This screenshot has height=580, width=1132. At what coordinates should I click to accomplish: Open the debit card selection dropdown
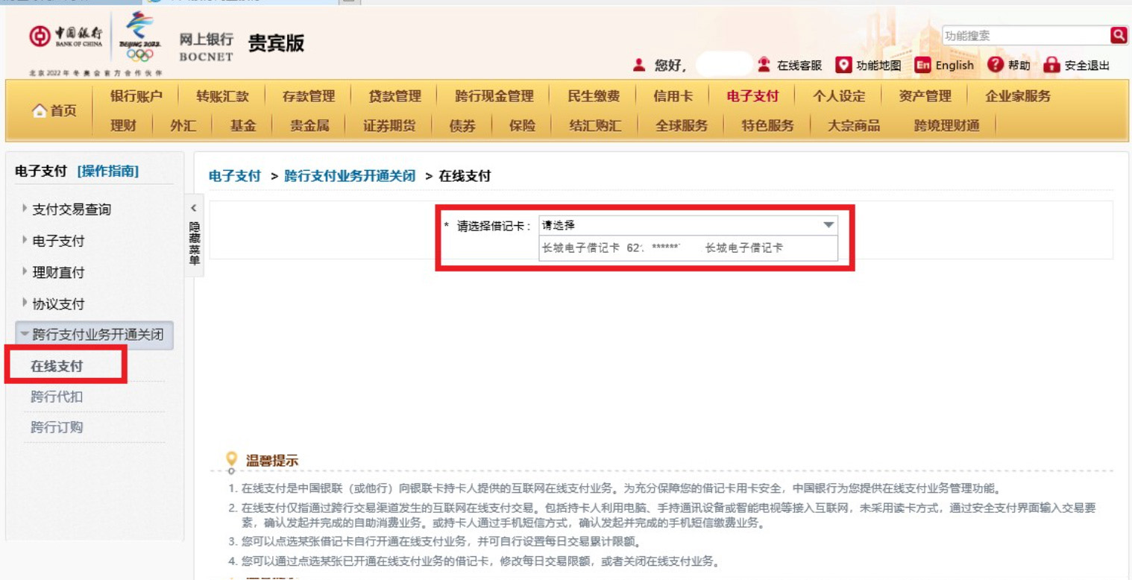tap(687, 225)
